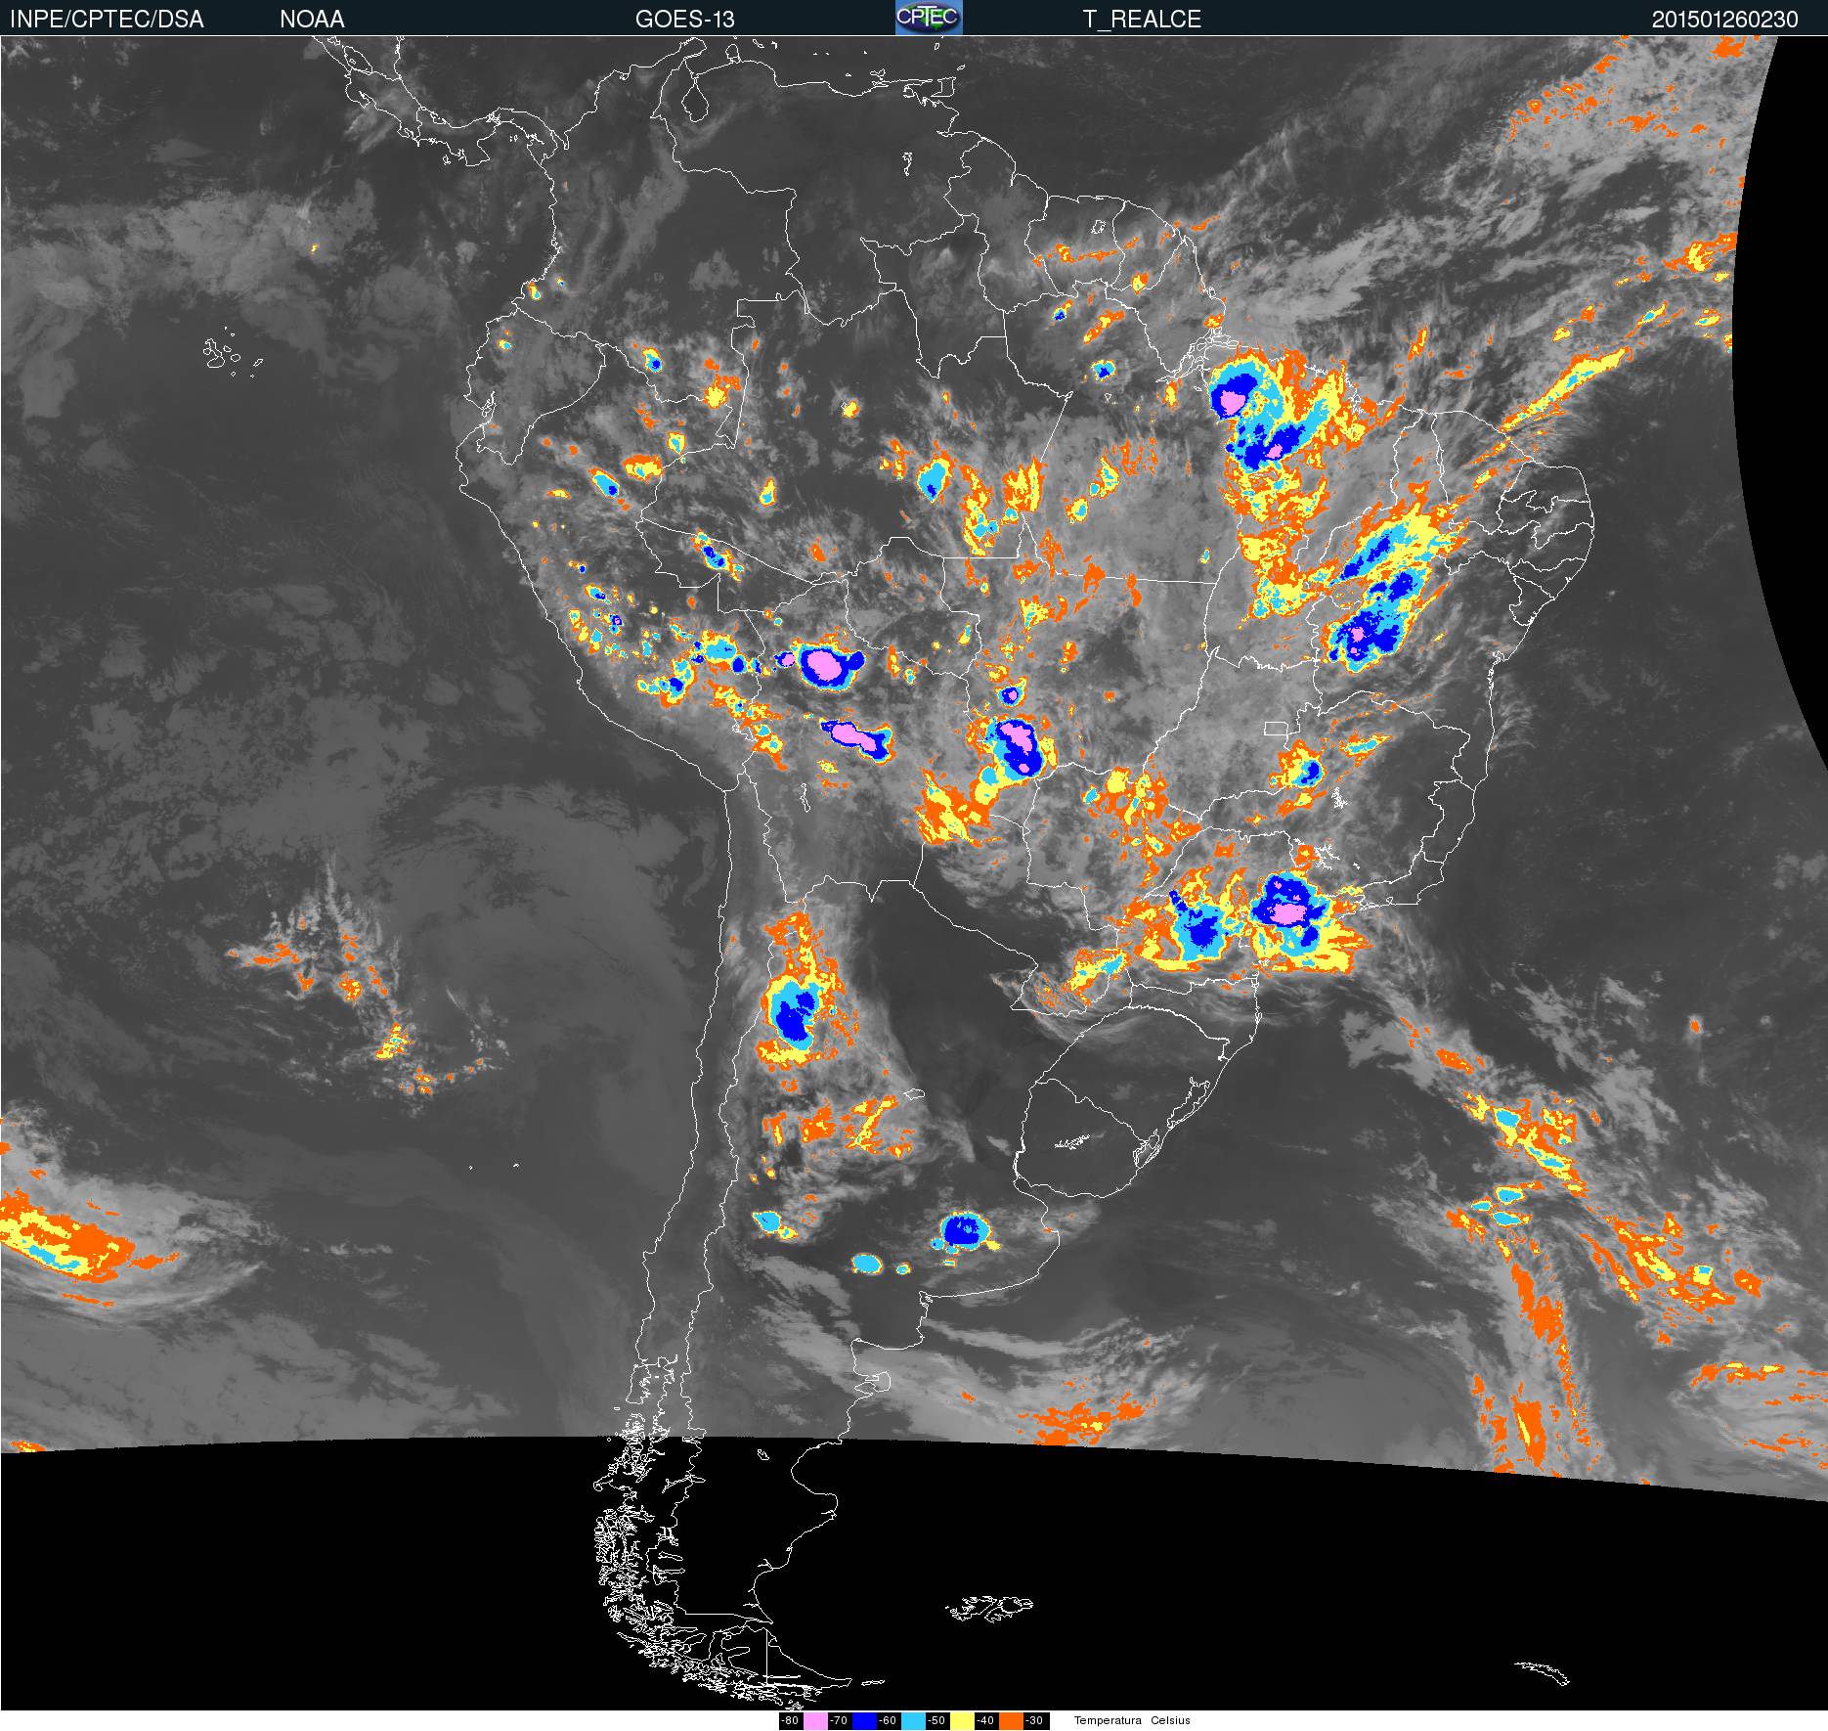Click the INPE/CPTEC/DSA header text
This screenshot has width=1828, height=1731.
107,20
